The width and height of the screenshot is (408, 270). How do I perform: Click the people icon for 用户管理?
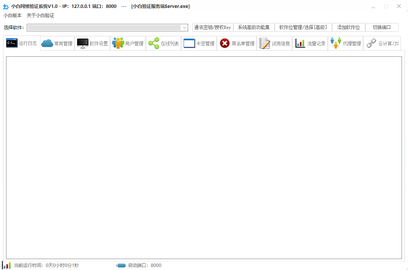(118, 43)
